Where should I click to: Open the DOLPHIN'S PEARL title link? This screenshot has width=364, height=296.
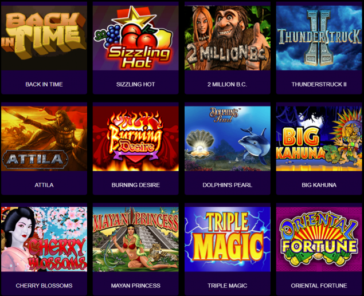click(x=227, y=185)
